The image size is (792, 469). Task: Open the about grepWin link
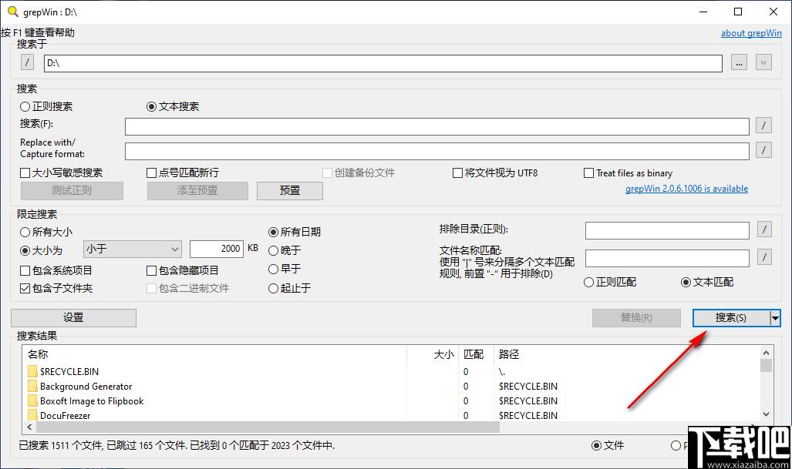(751, 33)
